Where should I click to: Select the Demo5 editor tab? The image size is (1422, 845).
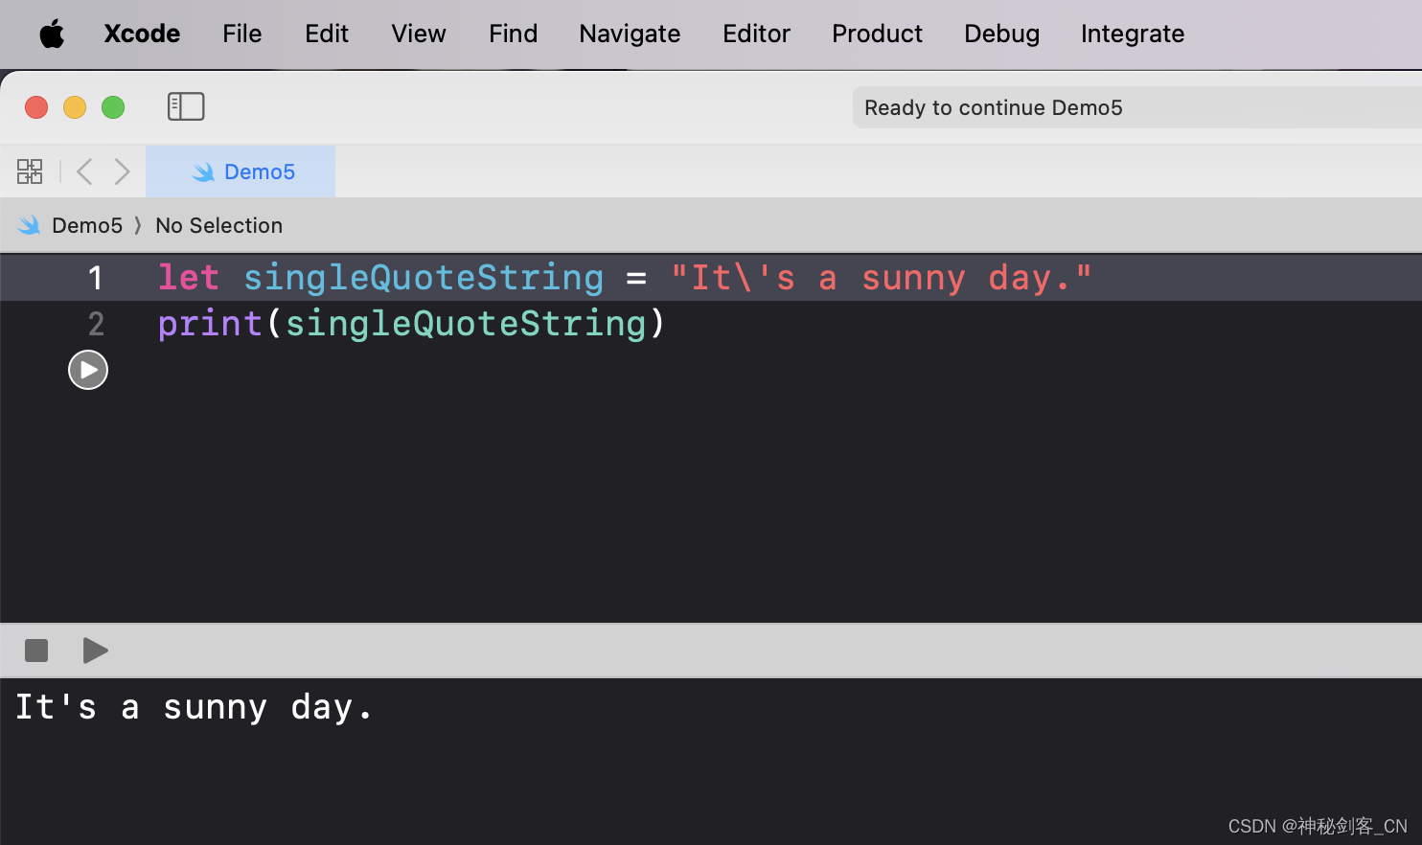241,171
